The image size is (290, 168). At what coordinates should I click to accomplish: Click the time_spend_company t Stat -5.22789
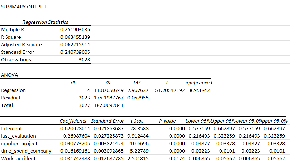point(138,151)
